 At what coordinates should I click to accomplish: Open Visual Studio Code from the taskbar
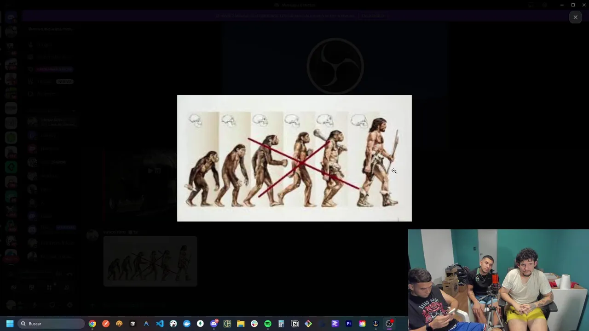[160, 324]
